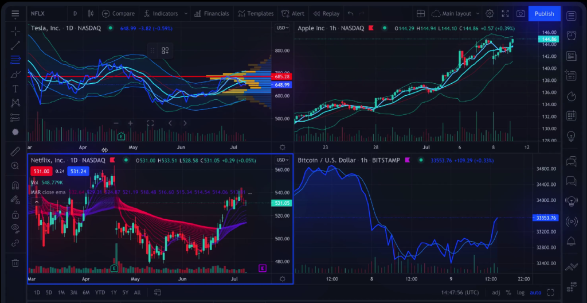587x303 pixels.
Task: Toggle the log scale option
Action: 521,293
